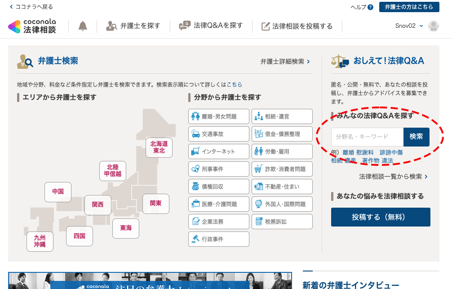Click the 詐欺・消費者問題 cart icon
This screenshot has height=289, width=452.
coord(258,169)
